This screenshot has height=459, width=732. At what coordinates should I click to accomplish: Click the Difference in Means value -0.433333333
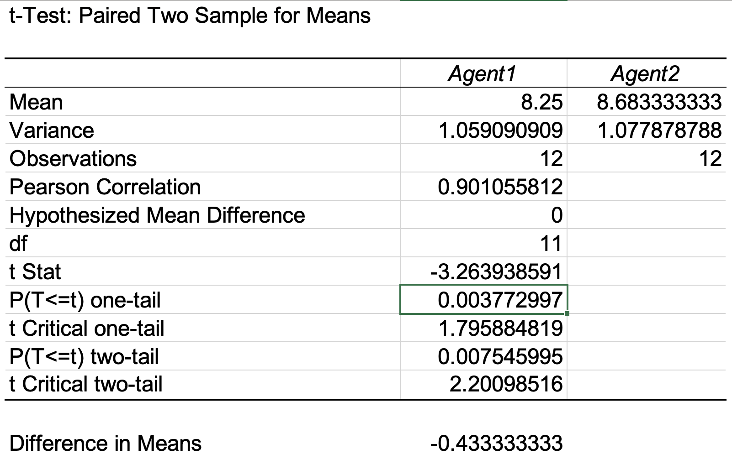[x=496, y=443]
